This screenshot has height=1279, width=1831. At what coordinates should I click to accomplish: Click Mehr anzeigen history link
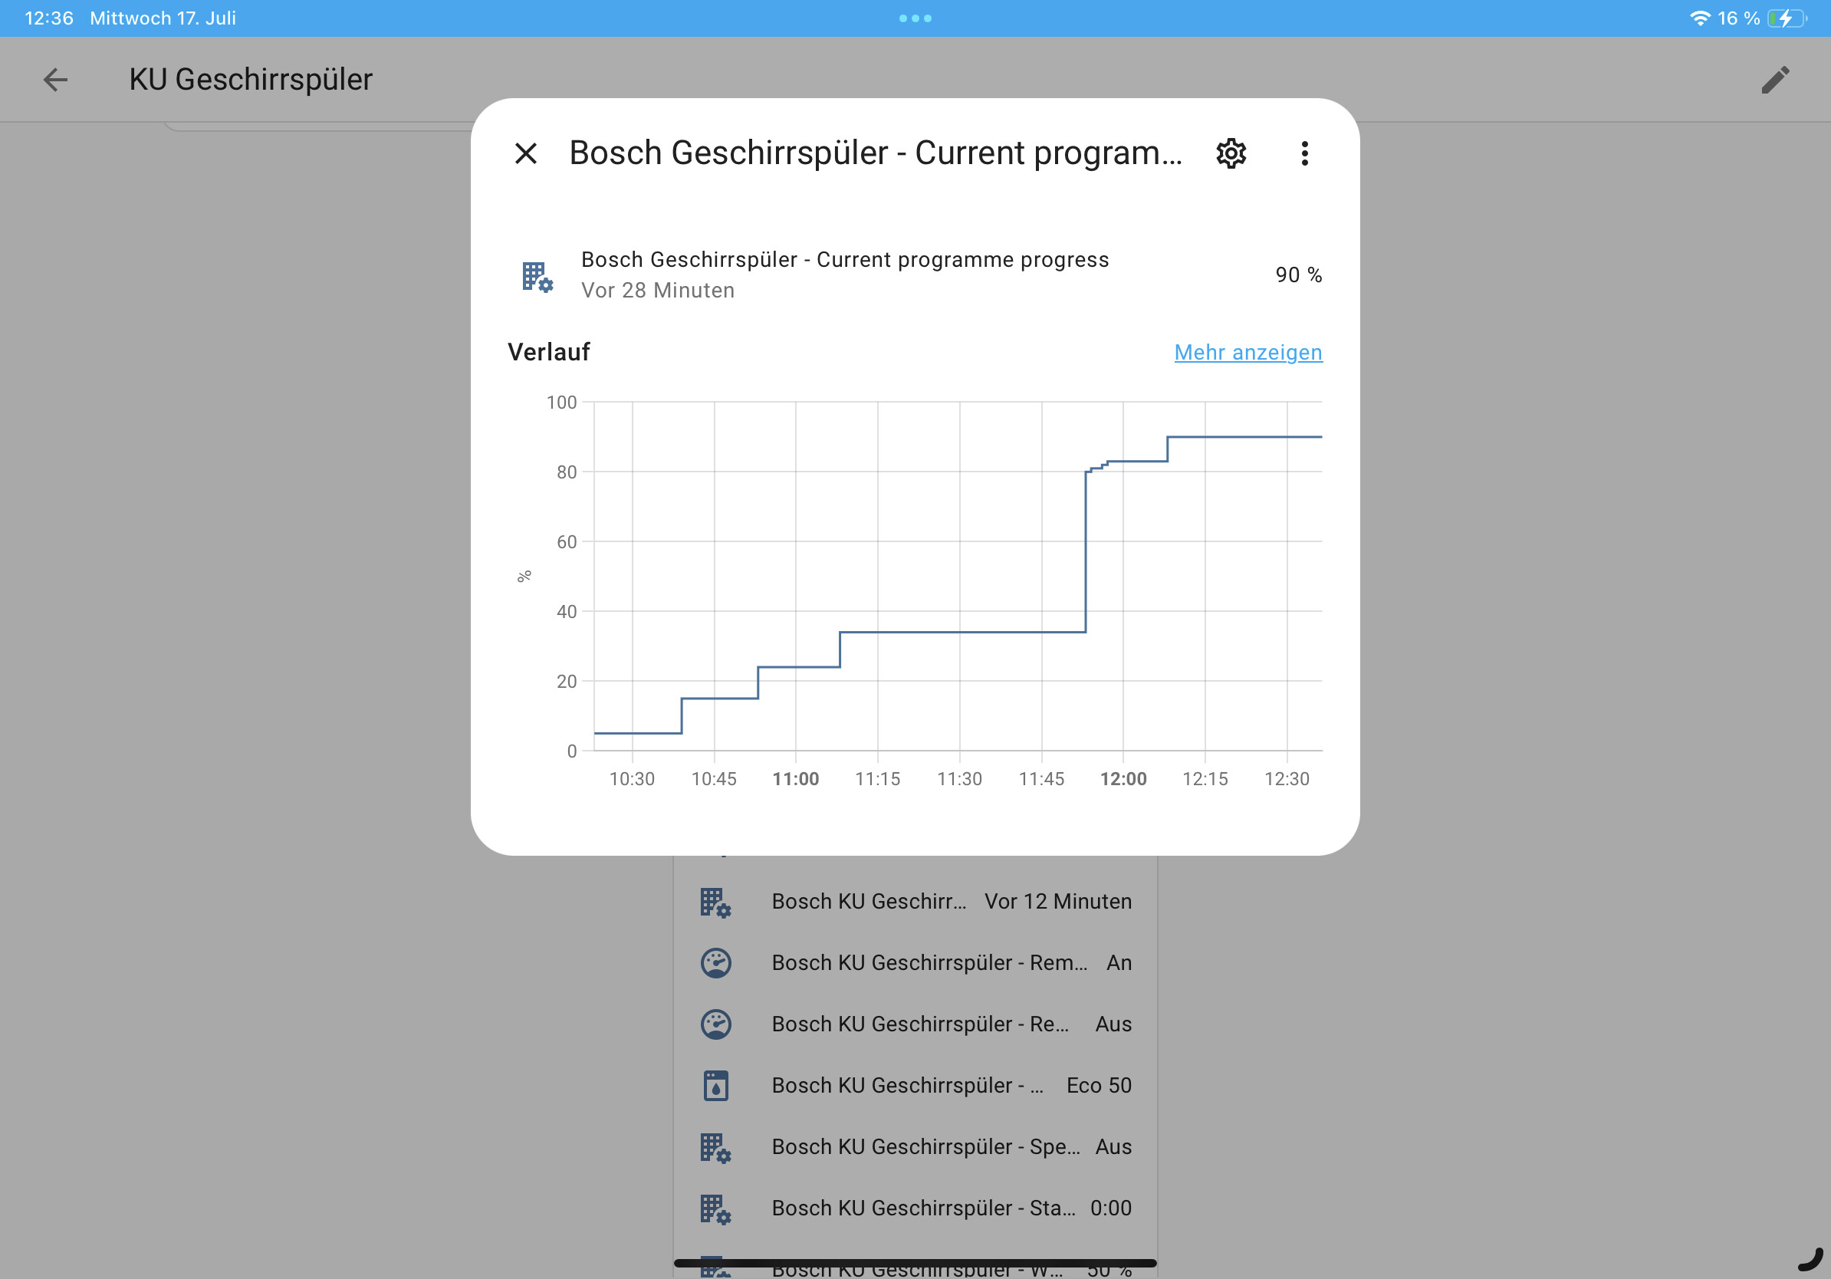tap(1248, 352)
